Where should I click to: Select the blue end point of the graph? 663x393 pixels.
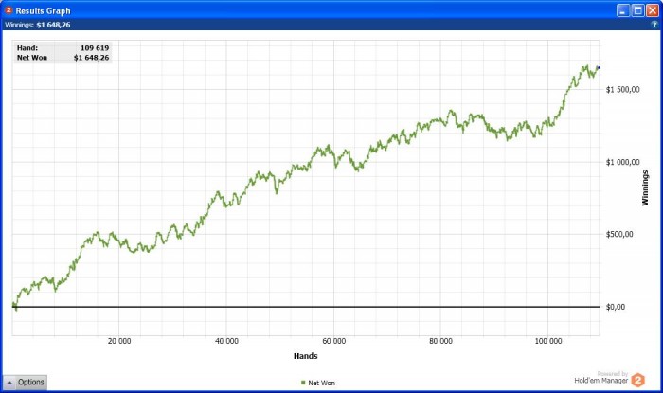point(599,67)
